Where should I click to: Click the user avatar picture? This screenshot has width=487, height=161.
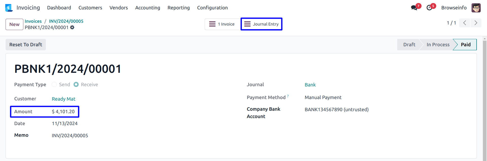[x=476, y=8]
